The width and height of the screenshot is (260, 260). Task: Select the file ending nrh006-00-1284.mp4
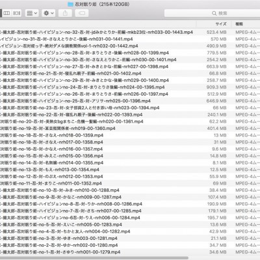tap(130, 218)
